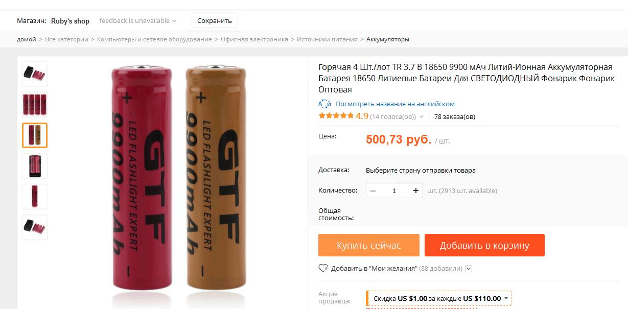Select the thumbnail with red and gold batteries
Screen dimensions: 628x309
35,135
